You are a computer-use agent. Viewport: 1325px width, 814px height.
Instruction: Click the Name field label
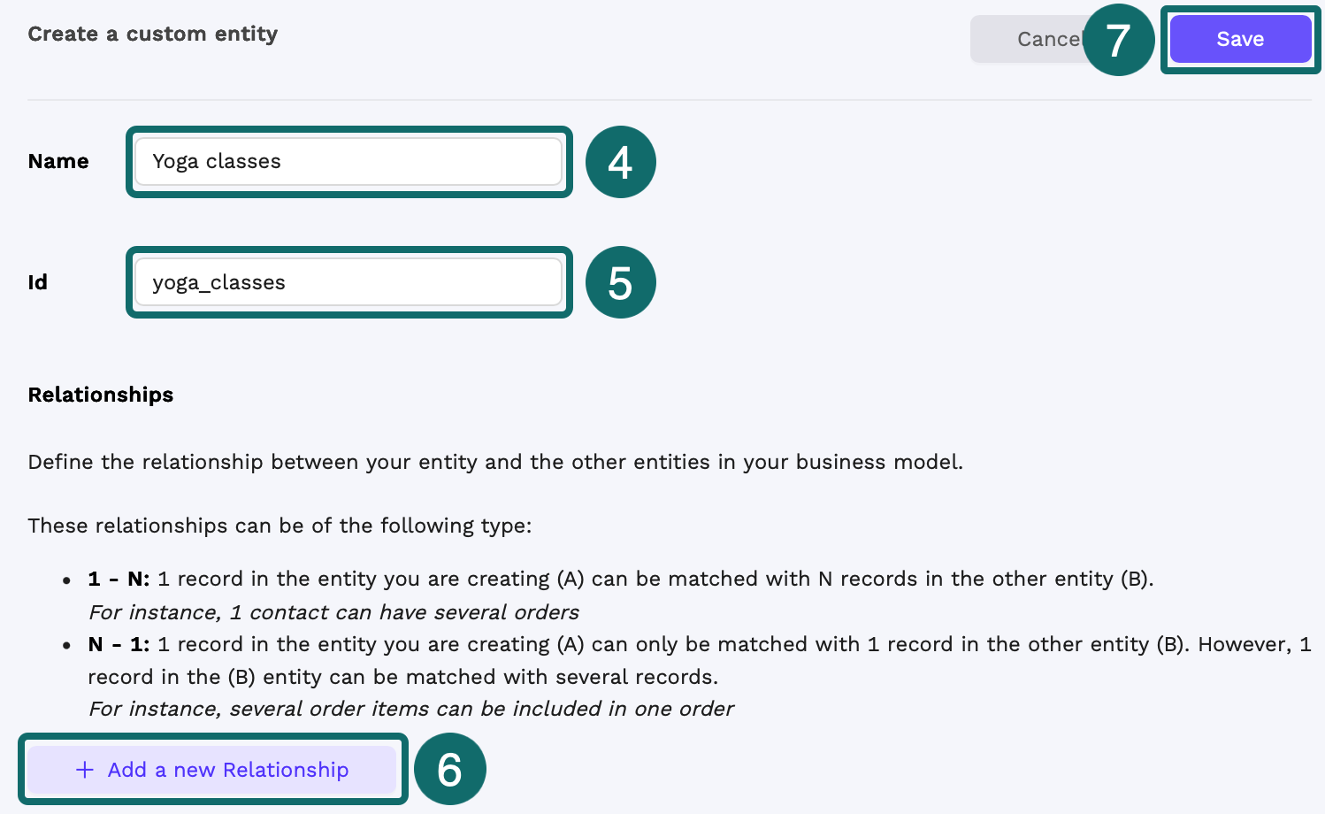coord(57,161)
